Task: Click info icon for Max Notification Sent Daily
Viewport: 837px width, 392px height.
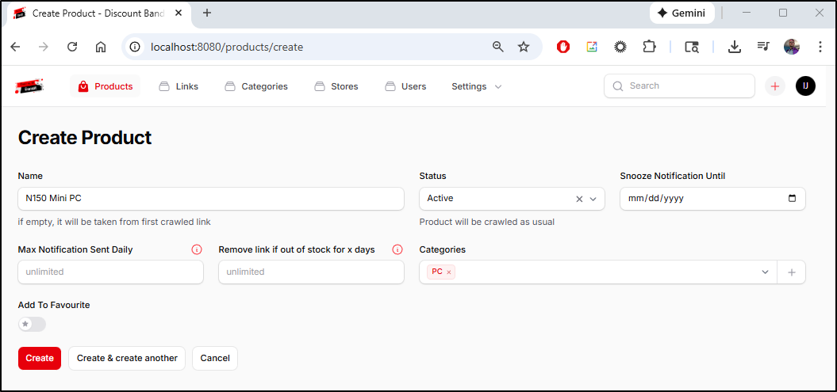Action: pyautogui.click(x=197, y=249)
